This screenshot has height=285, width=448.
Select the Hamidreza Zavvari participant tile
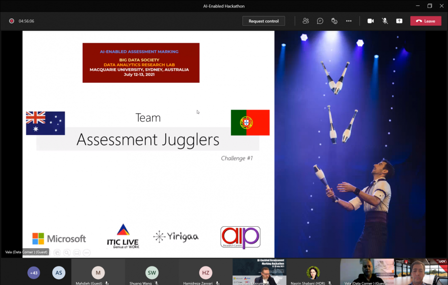pyautogui.click(x=206, y=272)
